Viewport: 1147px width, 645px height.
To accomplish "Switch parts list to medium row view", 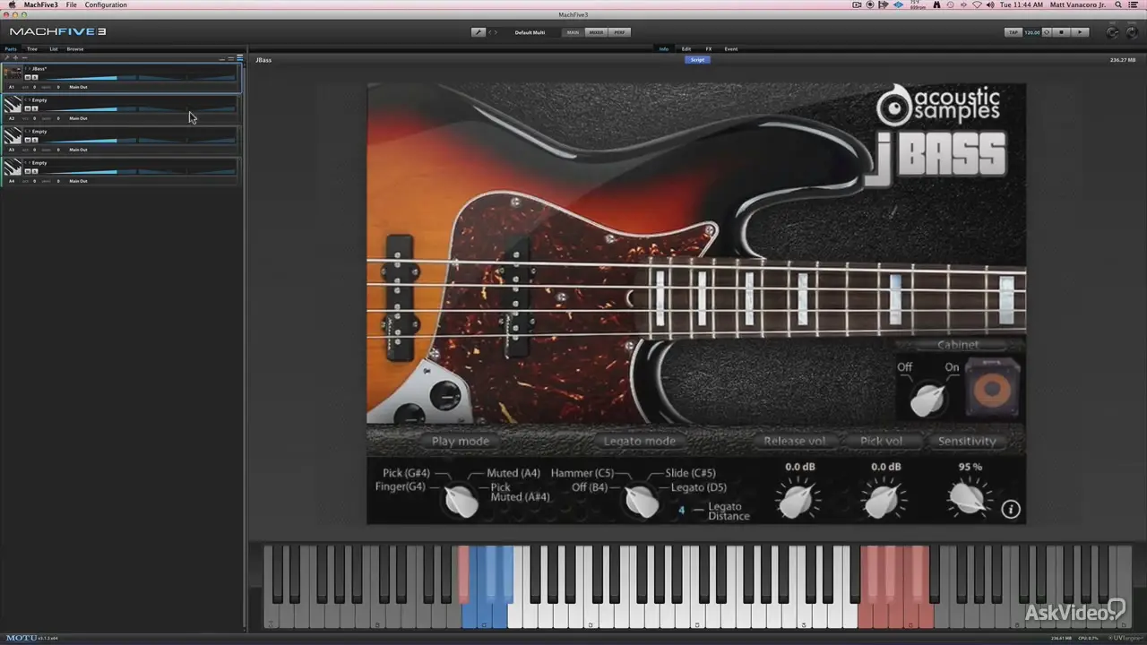I will click(230, 58).
